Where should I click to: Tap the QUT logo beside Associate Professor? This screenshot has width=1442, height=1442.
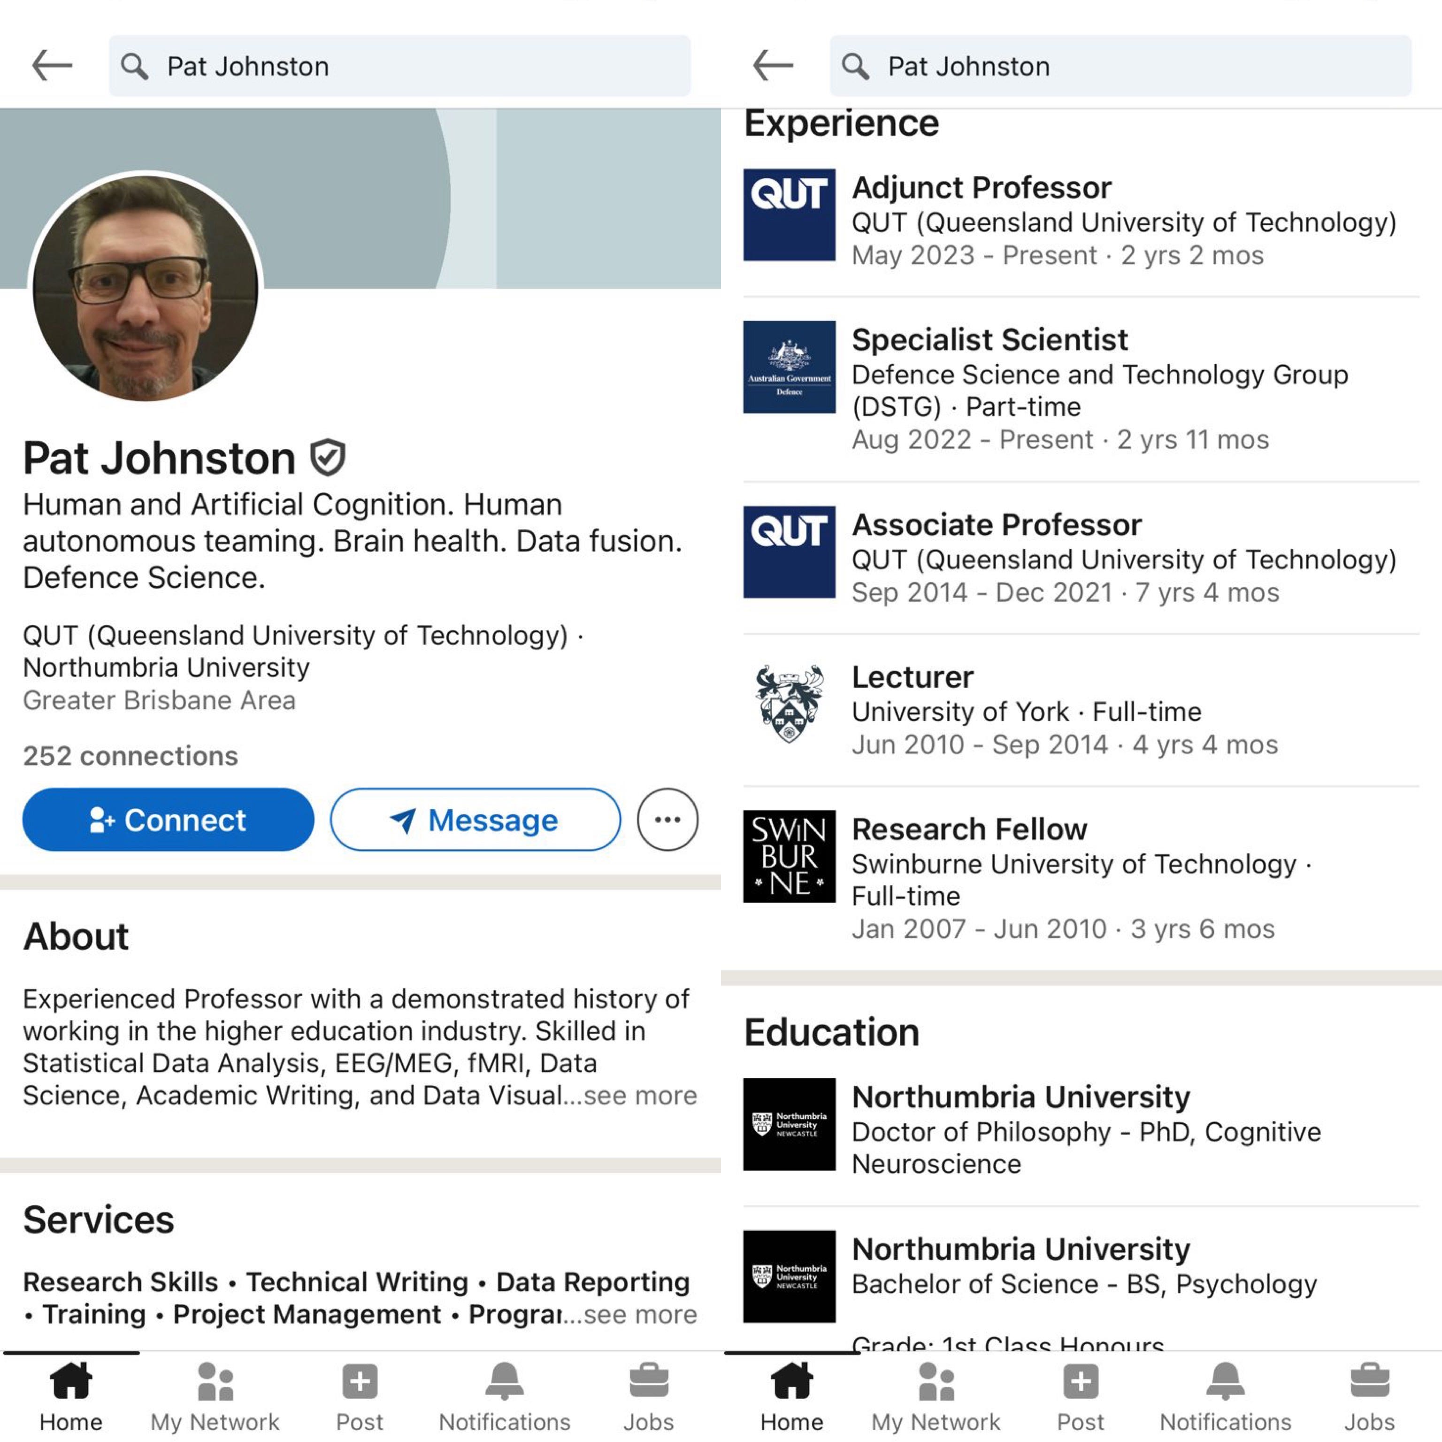[790, 552]
